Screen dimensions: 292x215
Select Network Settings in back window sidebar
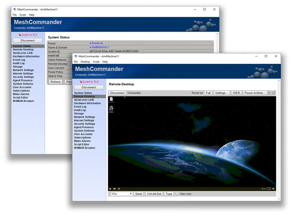[23, 70]
